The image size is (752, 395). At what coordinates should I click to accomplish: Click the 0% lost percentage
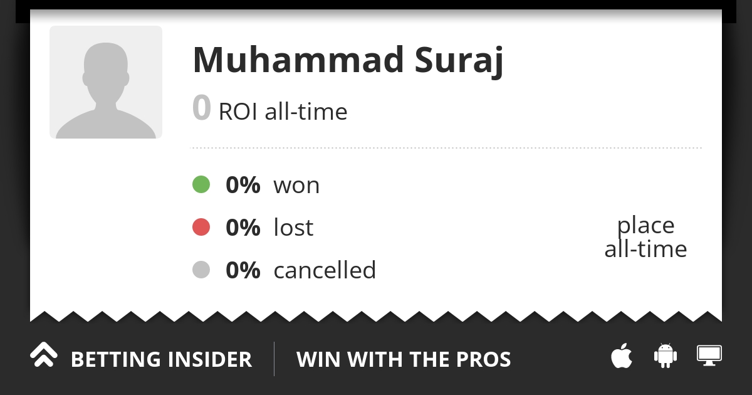pos(243,228)
